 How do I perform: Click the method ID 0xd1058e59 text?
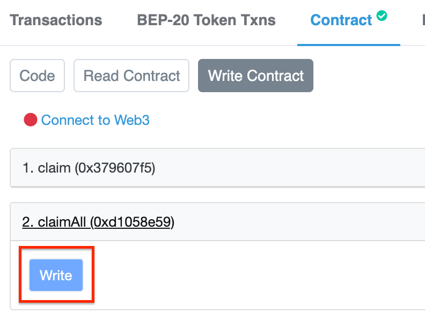pyautogui.click(x=132, y=222)
